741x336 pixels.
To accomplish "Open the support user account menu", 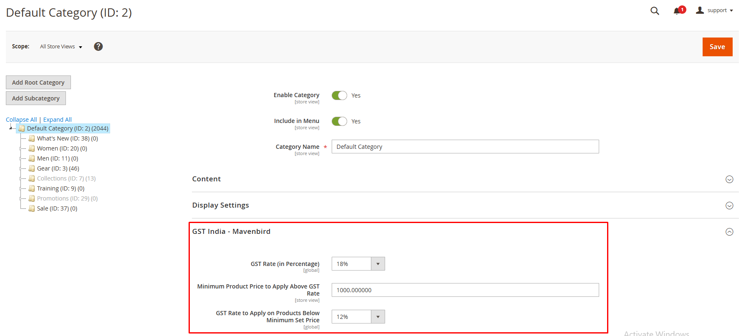I will [x=715, y=10].
